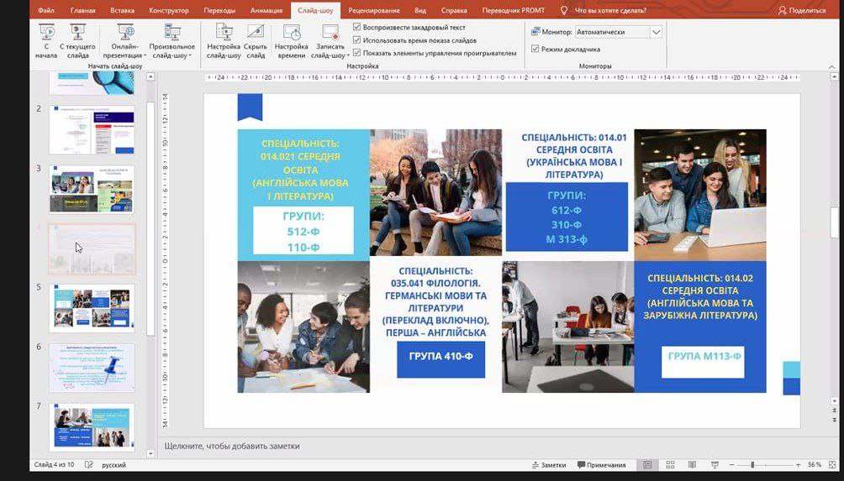The height and width of the screenshot is (481, 844).
Task: Select slide 5 thumbnail in panel
Action: point(92,307)
